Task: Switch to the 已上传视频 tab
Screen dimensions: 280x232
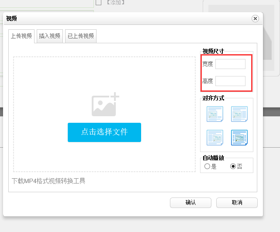Action: [x=80, y=36]
